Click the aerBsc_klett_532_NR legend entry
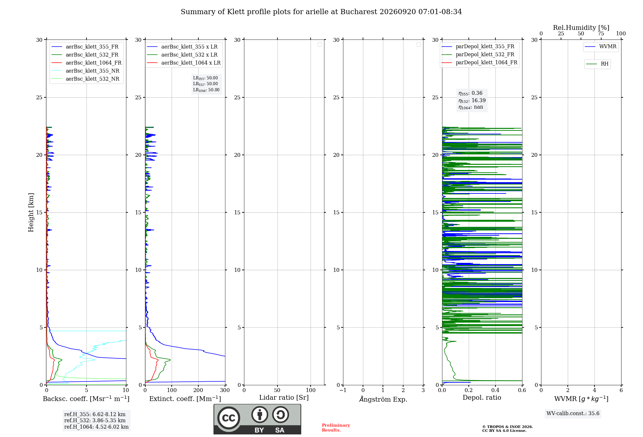Image resolution: width=643 pixels, height=437 pixels. 86,79
